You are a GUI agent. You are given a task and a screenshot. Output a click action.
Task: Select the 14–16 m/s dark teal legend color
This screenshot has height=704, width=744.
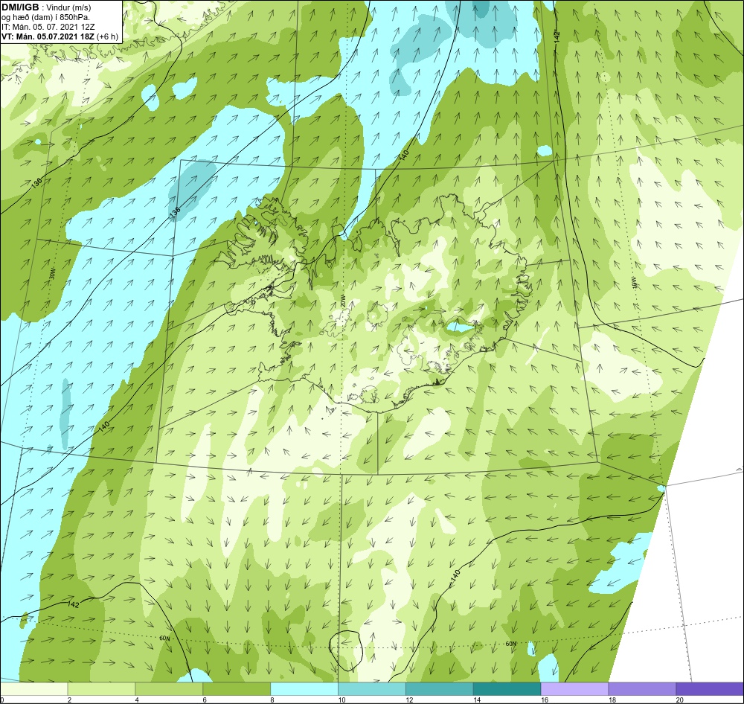[507, 688]
